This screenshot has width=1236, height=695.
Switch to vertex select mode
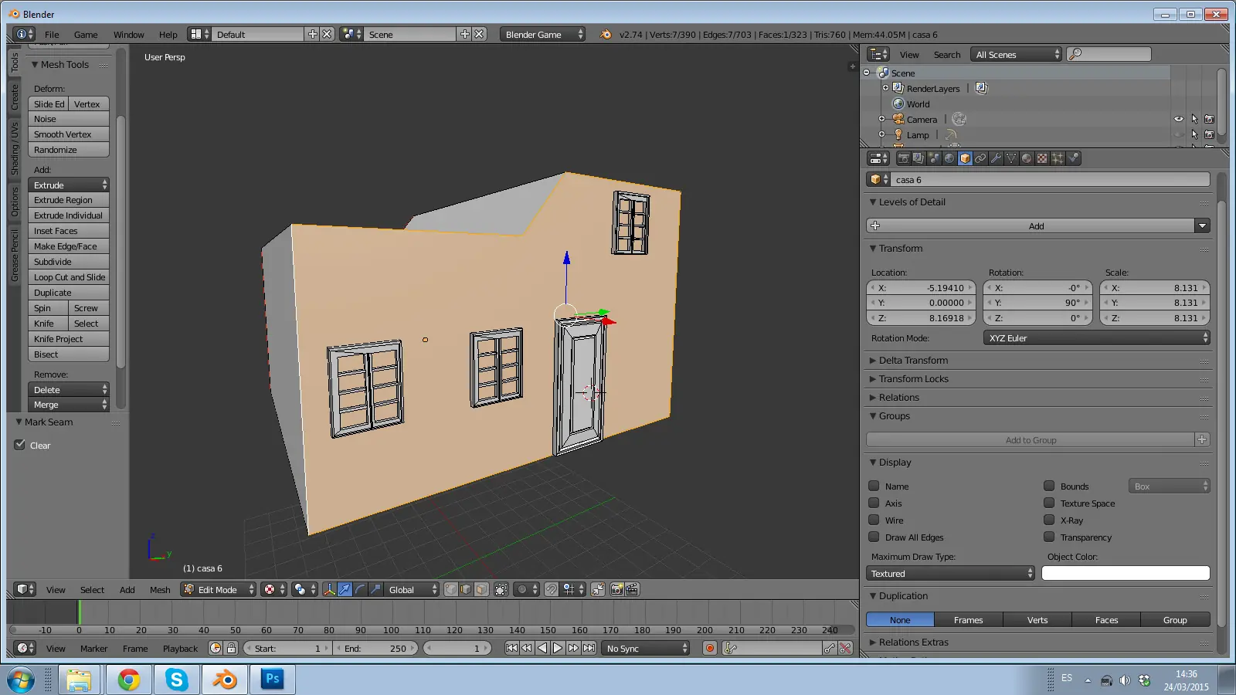451,589
